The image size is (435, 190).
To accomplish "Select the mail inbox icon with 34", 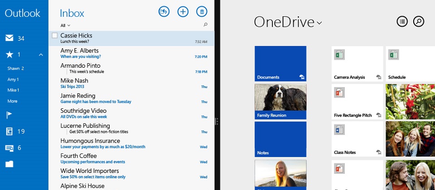I will coord(9,38).
